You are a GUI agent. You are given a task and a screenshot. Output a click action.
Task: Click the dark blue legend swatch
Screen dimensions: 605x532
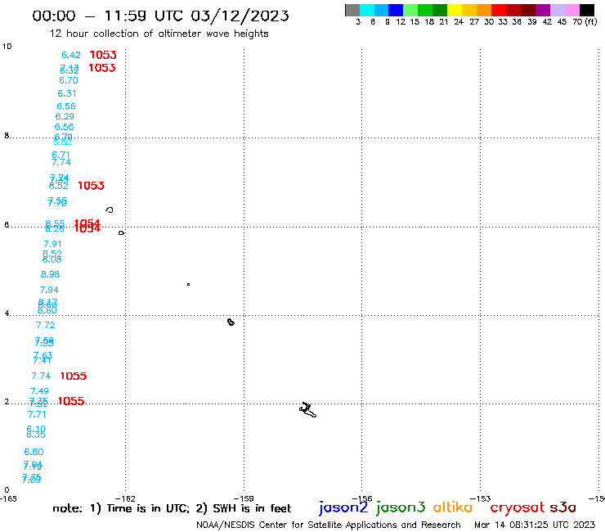tap(396, 10)
